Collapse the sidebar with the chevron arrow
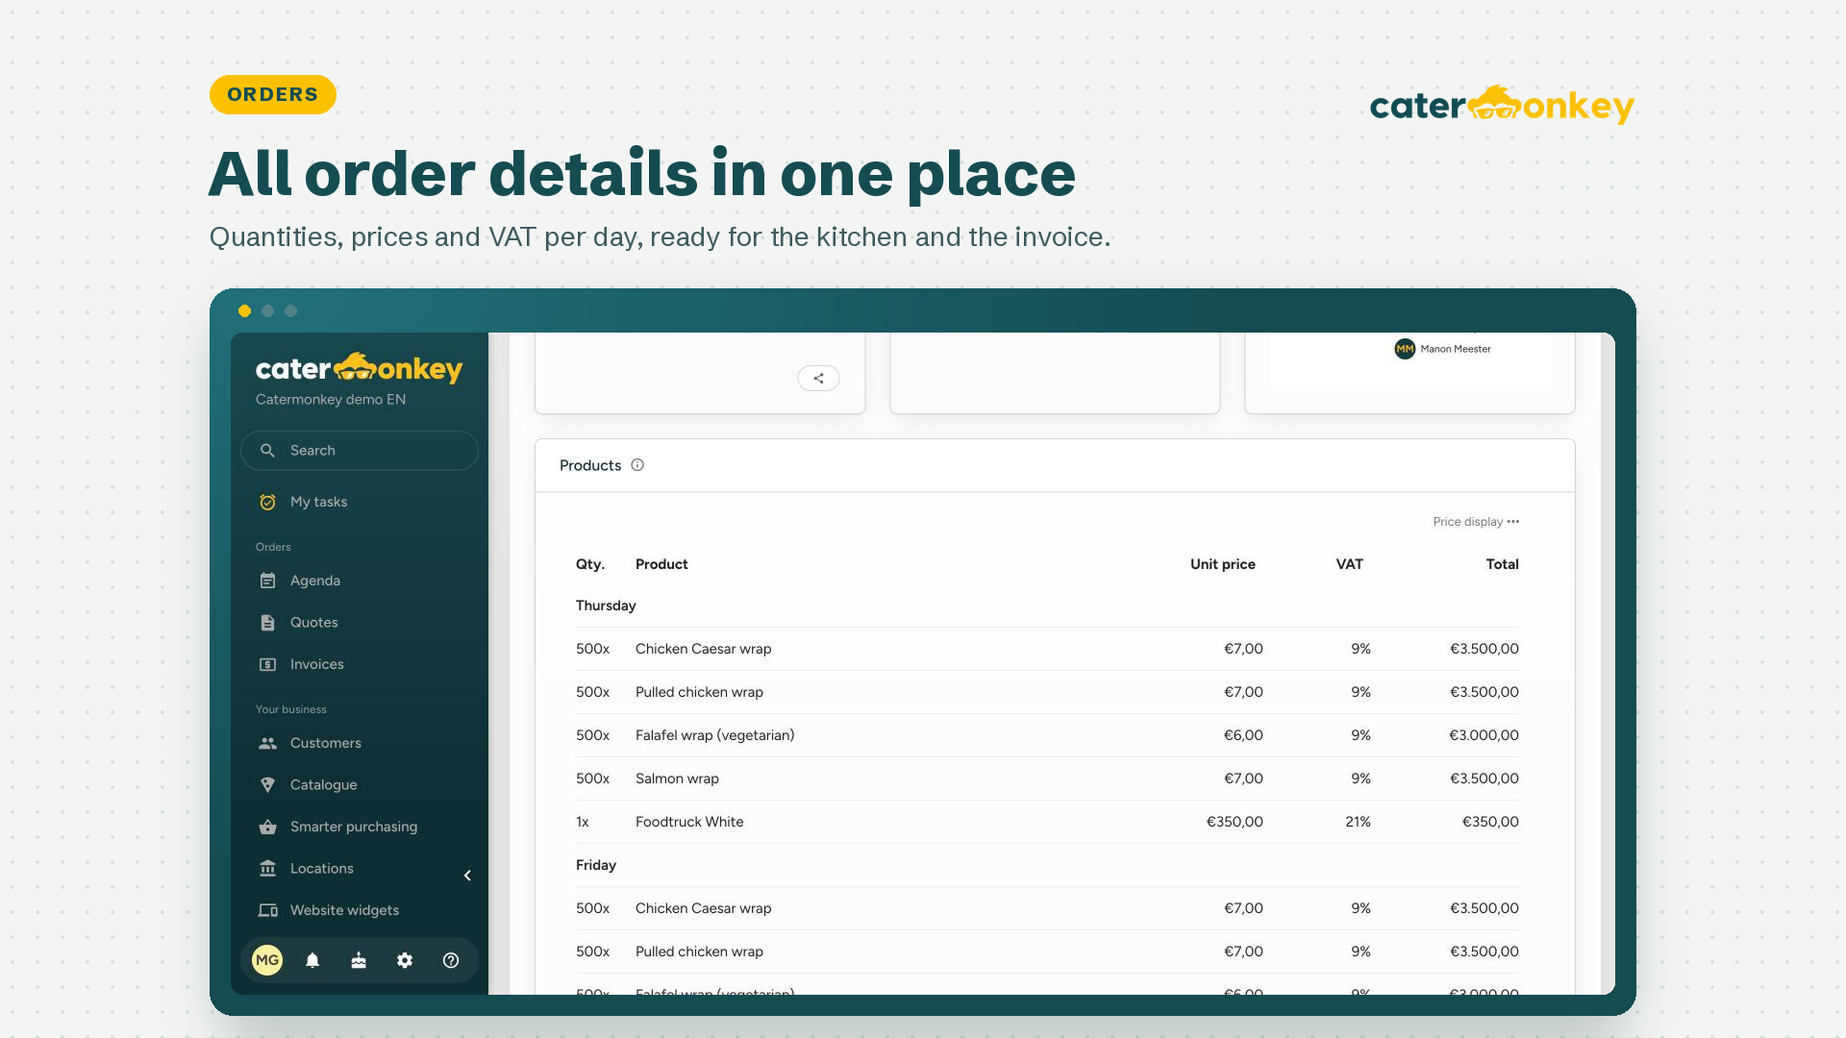The height and width of the screenshot is (1038, 1846). 467,876
